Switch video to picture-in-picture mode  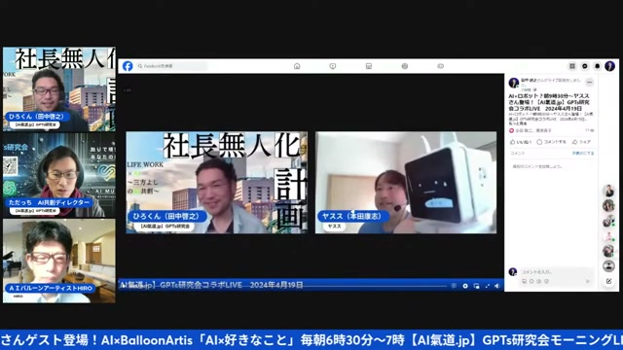tap(476, 286)
